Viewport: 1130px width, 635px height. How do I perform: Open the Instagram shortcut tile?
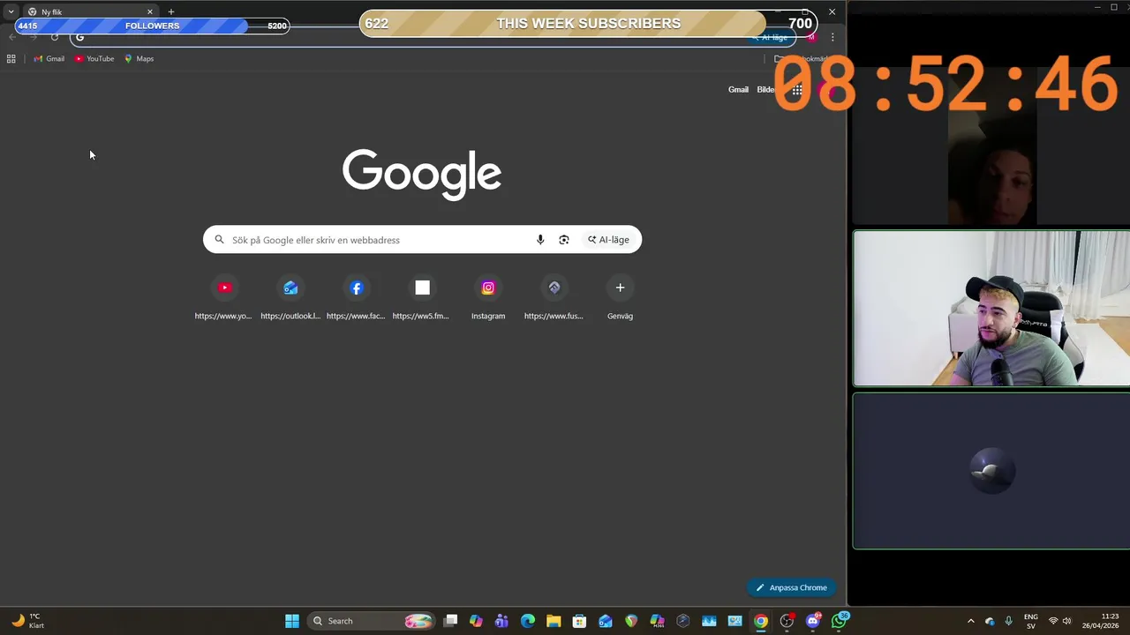point(488,298)
